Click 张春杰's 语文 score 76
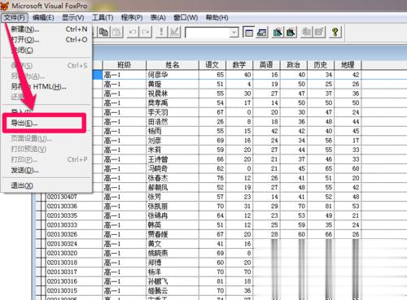This screenshot has height=300, width=407. [x=212, y=178]
